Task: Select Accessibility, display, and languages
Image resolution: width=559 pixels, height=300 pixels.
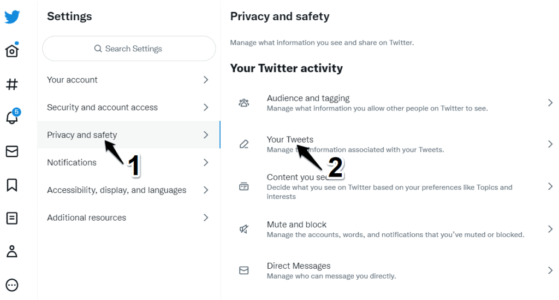Action: [x=129, y=190]
